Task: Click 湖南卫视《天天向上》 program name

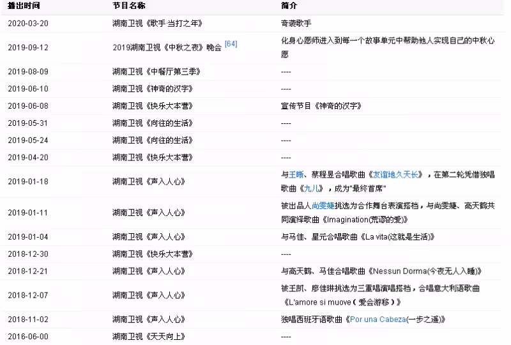Action: 149,337
